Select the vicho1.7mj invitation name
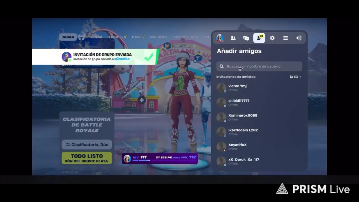The width and height of the screenshot is (359, 202). (x=238, y=86)
